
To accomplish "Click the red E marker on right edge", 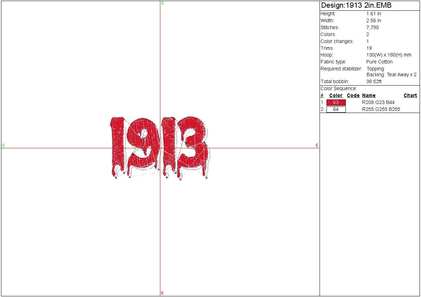I will point(317,146).
